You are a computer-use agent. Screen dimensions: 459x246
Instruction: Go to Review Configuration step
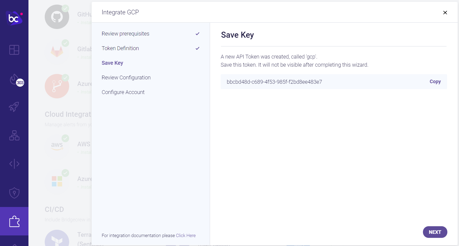pyautogui.click(x=126, y=77)
